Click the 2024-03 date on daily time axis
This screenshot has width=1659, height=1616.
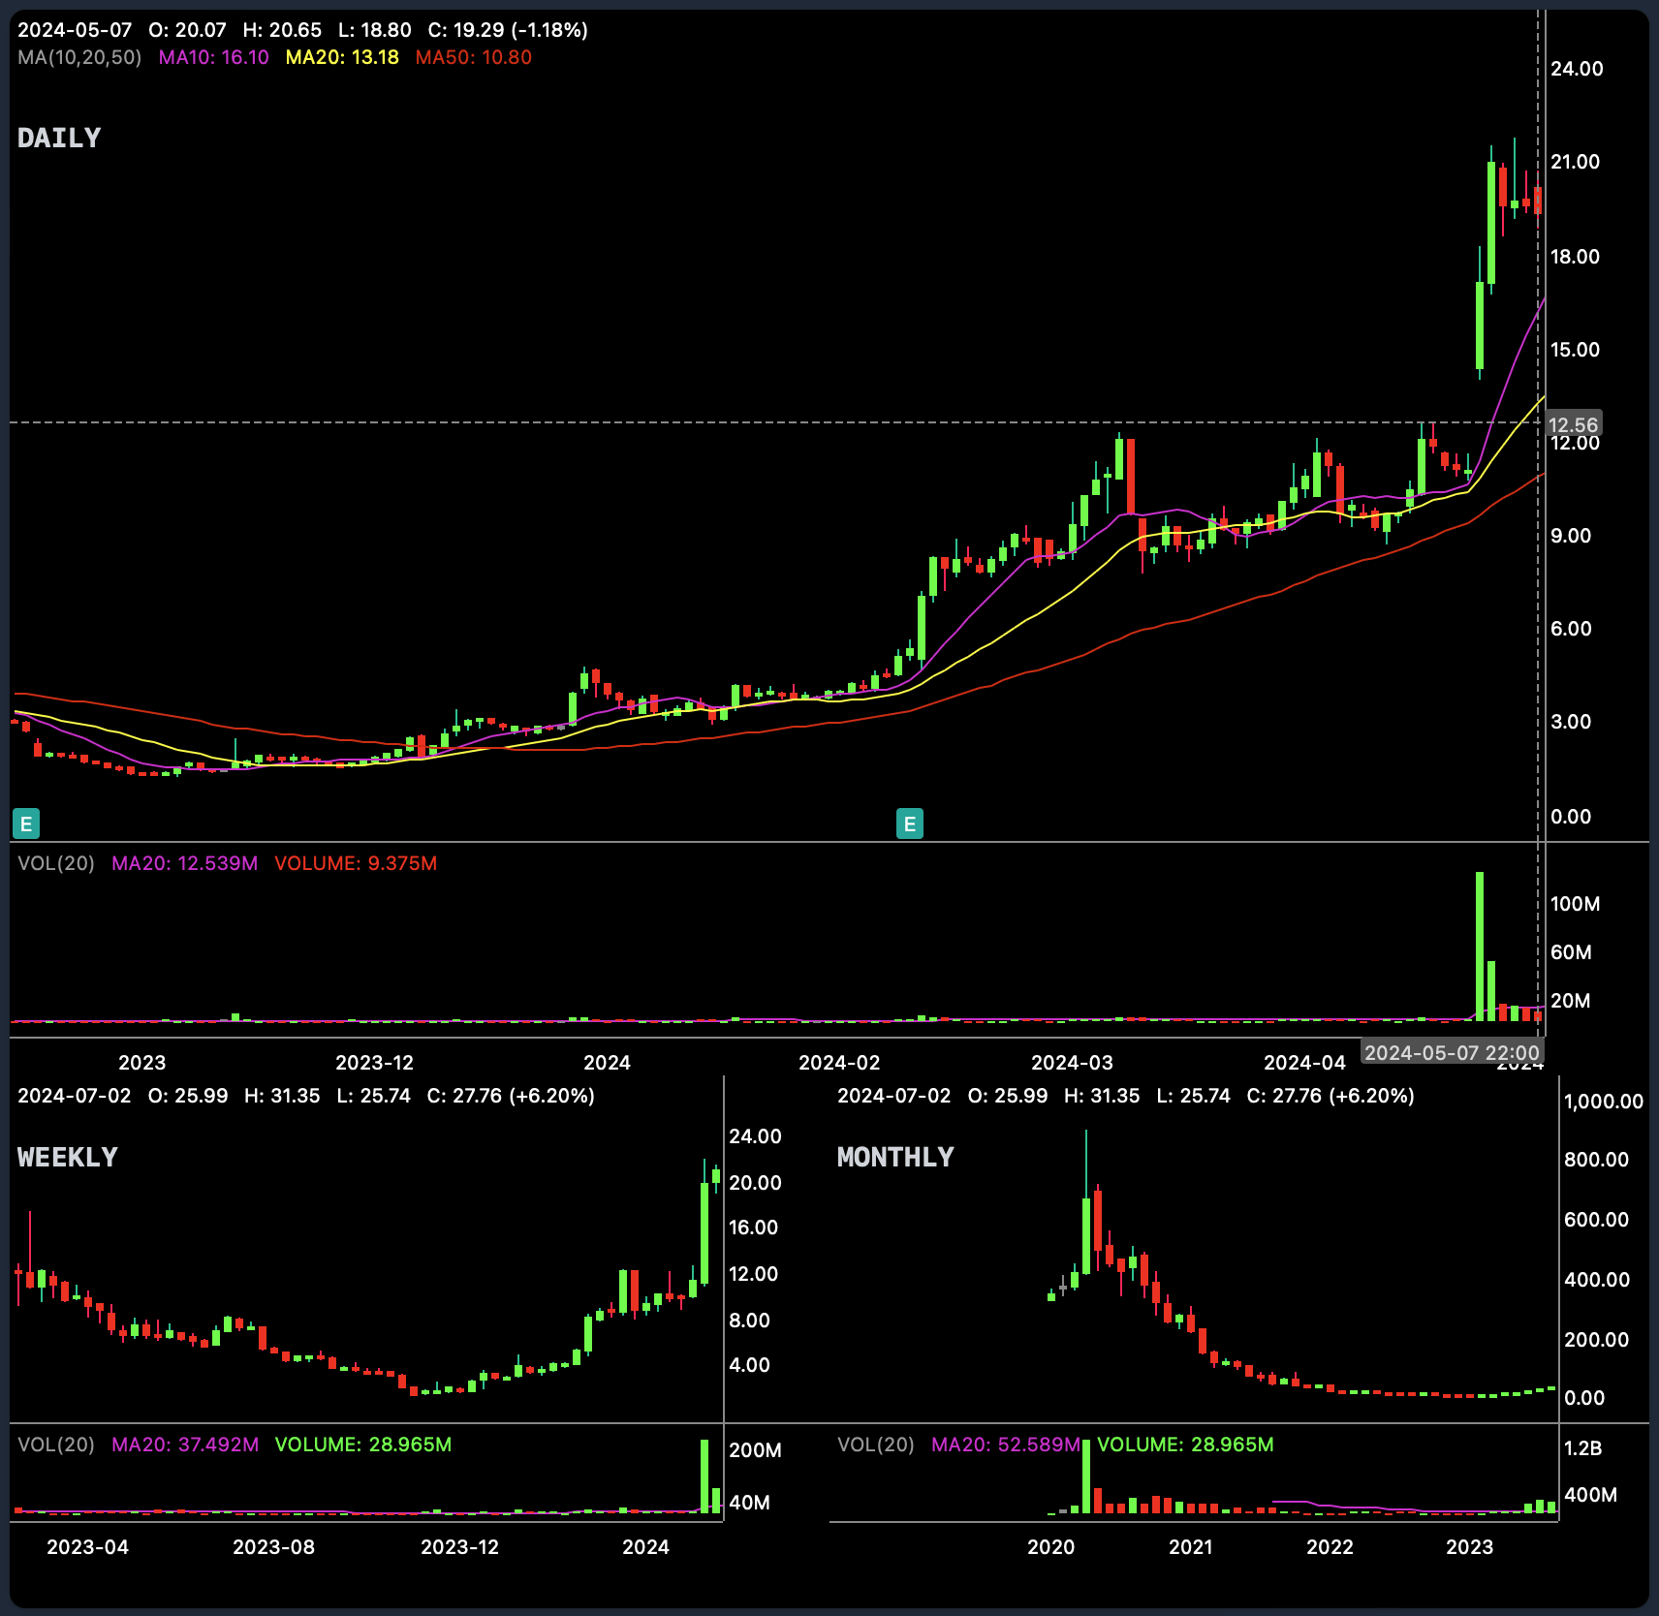pyautogui.click(x=1072, y=1063)
